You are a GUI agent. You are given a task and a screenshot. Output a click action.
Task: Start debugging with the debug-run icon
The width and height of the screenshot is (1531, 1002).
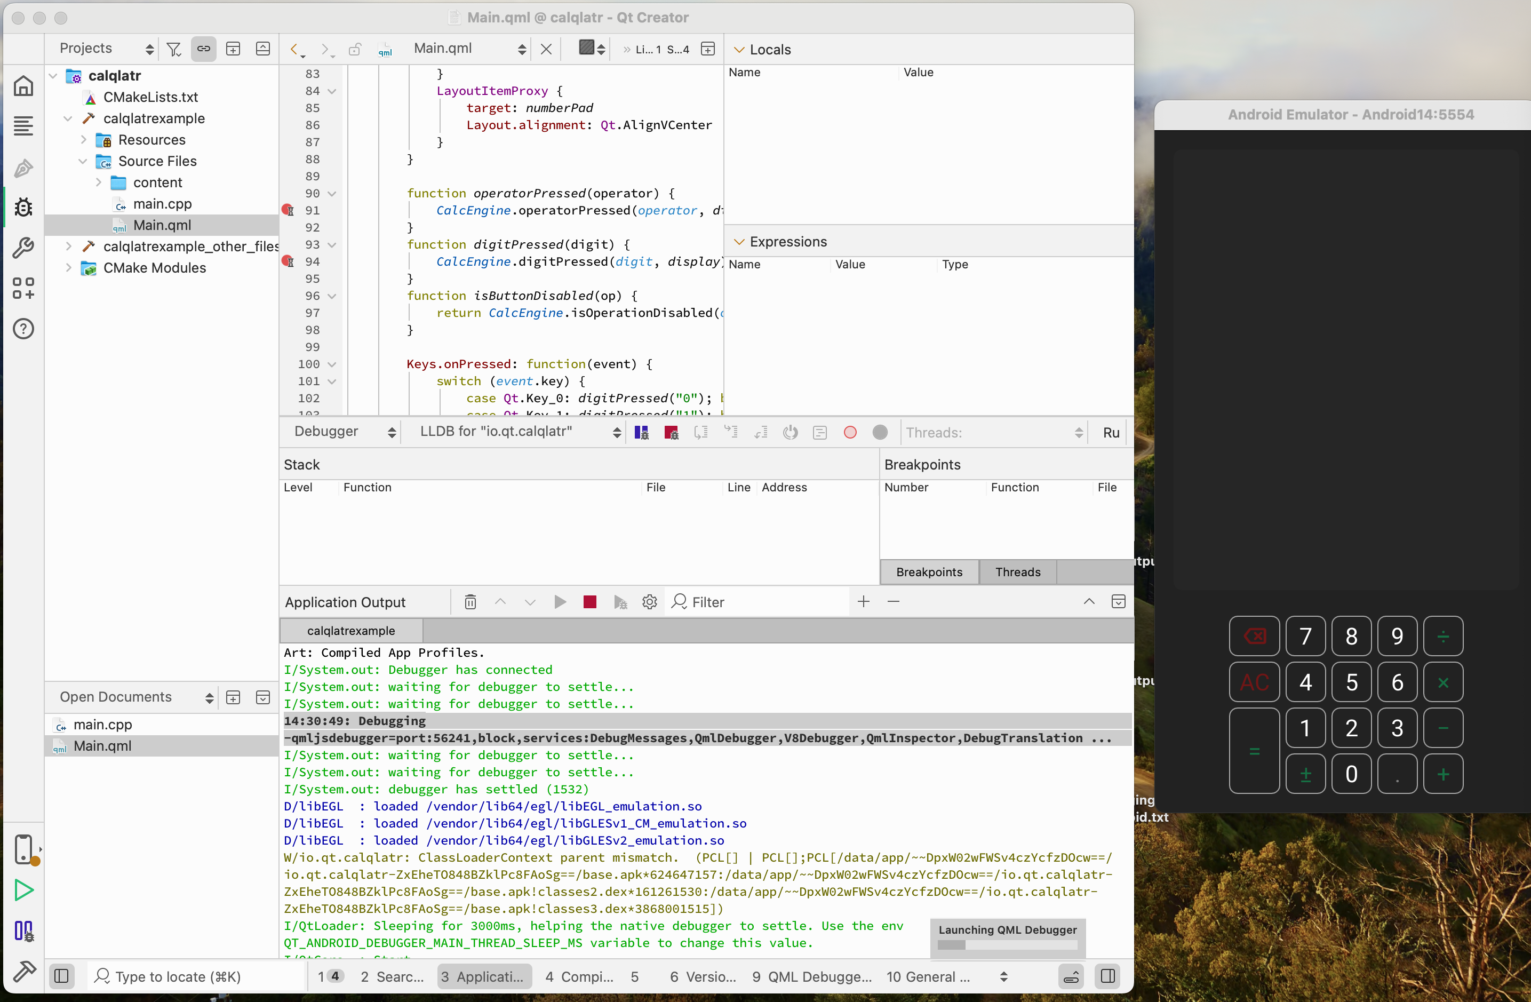coord(24,931)
